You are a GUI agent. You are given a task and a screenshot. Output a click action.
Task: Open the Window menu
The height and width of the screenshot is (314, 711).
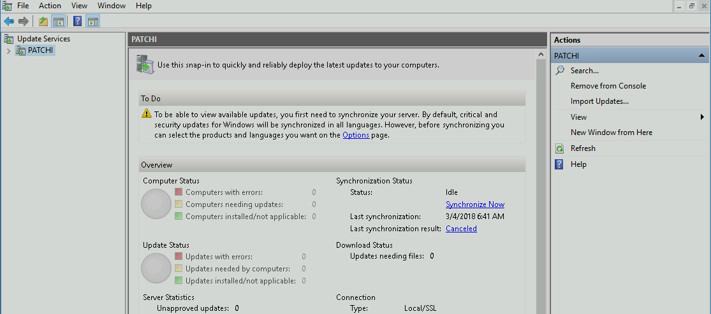click(x=111, y=6)
